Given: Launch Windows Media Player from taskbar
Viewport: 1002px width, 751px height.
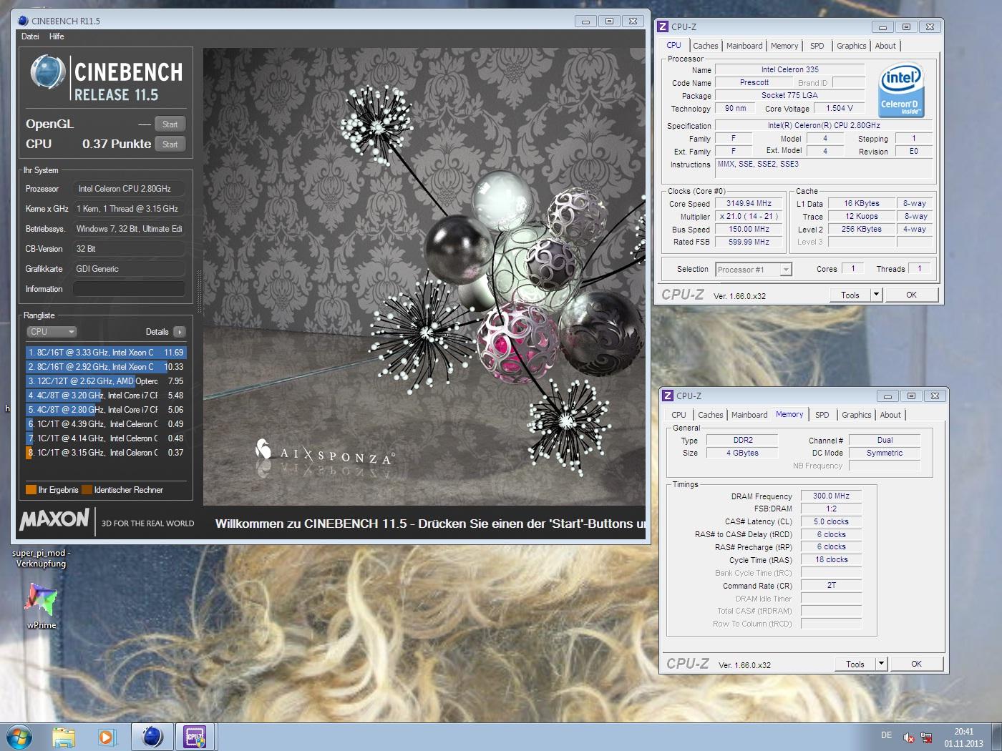Looking at the screenshot, I should pyautogui.click(x=107, y=737).
